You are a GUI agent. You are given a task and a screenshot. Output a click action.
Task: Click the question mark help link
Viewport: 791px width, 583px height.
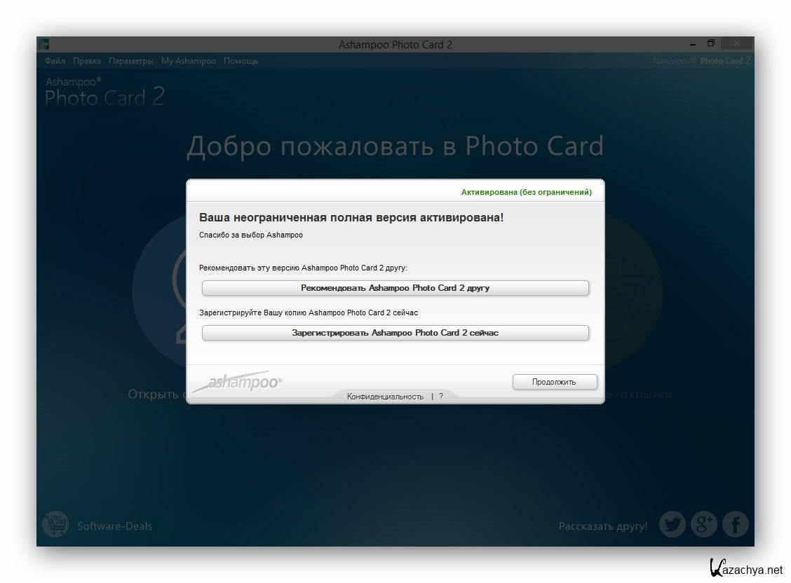tap(441, 397)
